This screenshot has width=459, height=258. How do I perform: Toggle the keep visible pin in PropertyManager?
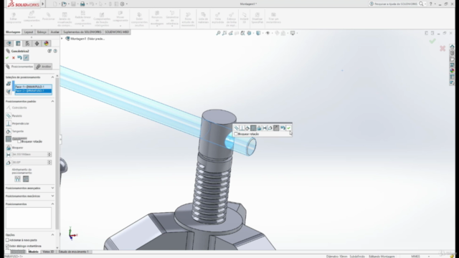point(26,57)
